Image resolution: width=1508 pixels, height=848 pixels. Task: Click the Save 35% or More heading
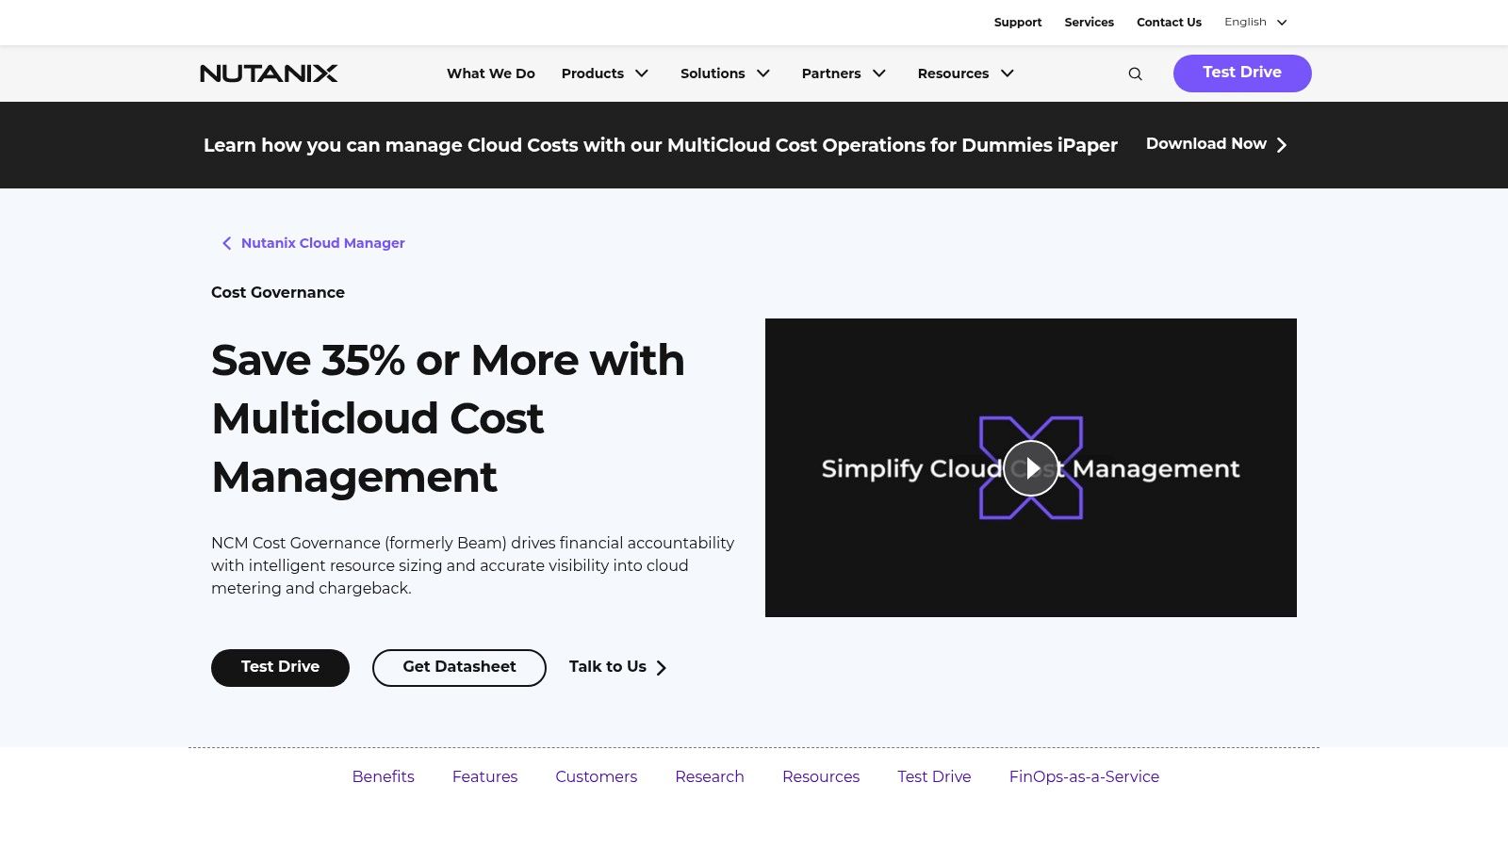click(448, 418)
